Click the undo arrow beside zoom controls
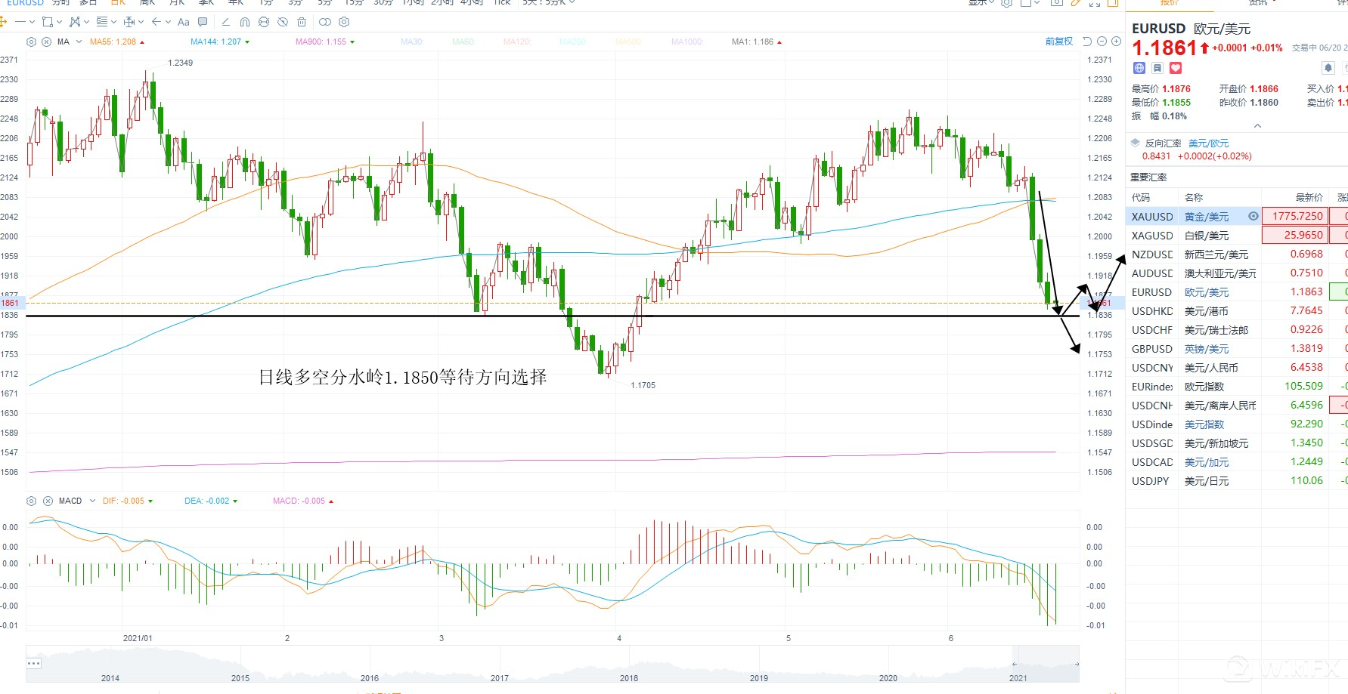This screenshot has width=1348, height=694. coord(1087,42)
